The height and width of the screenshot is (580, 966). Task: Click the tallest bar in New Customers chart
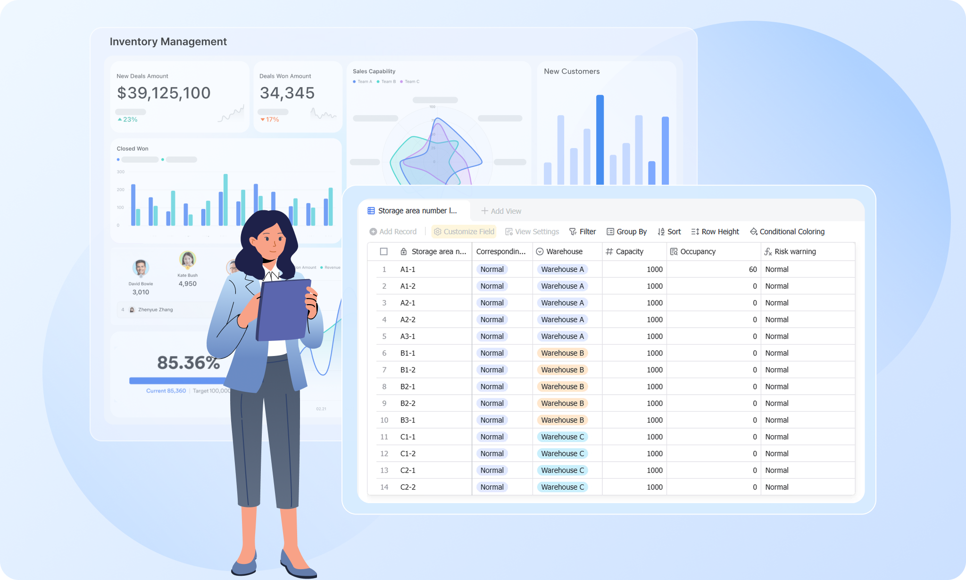click(600, 140)
